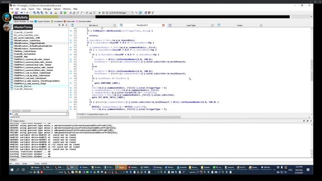322x181 pixels.
Task: Open Windows Task View
Action: [23, 170]
